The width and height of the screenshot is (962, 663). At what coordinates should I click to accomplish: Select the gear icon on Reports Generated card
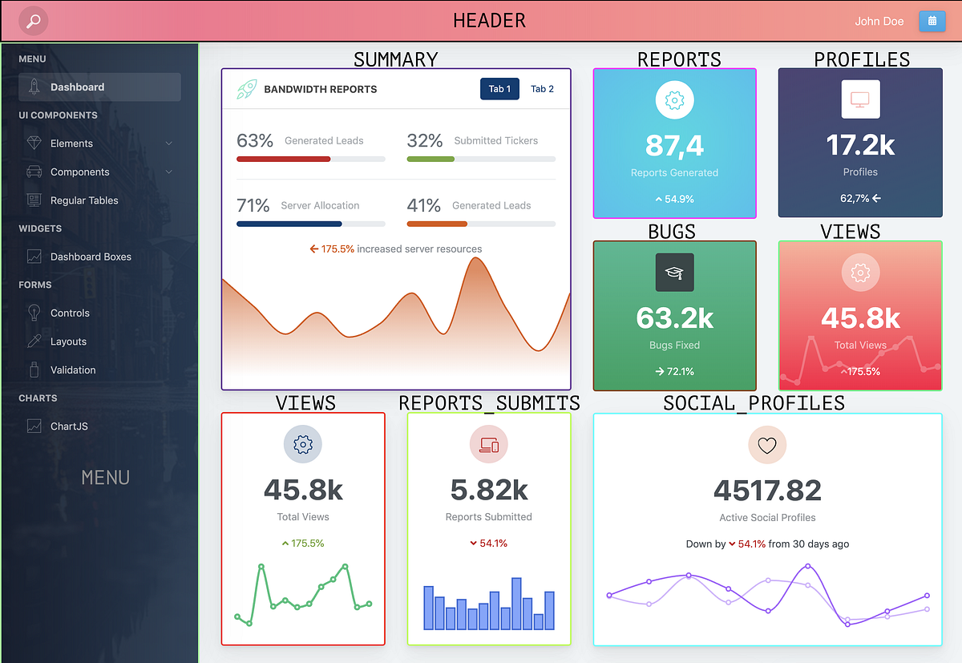(x=674, y=99)
